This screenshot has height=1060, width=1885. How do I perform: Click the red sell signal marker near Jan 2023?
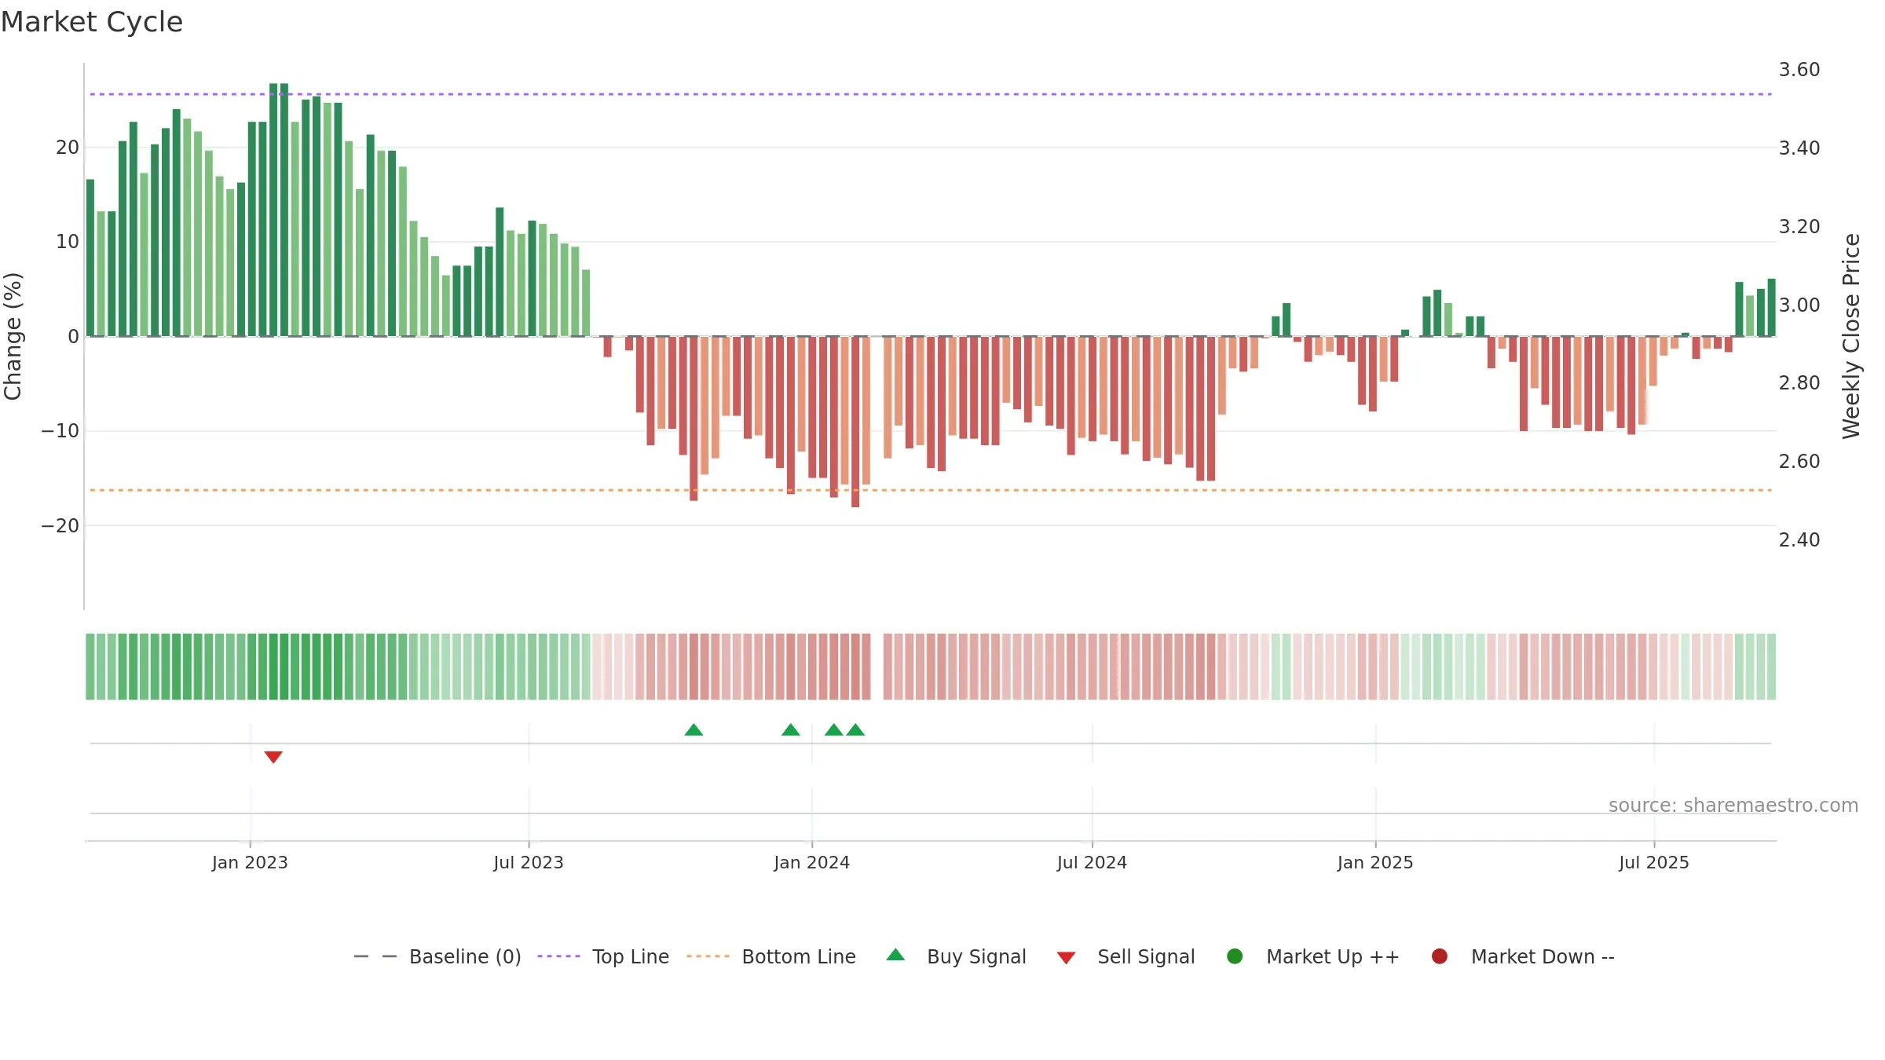(273, 757)
